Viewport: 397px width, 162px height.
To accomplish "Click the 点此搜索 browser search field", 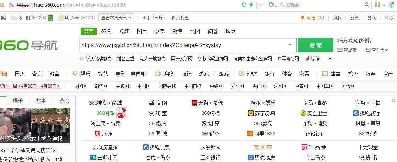I will [289, 5].
